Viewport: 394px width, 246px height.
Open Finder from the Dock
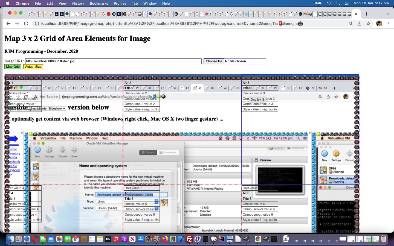[10, 239]
